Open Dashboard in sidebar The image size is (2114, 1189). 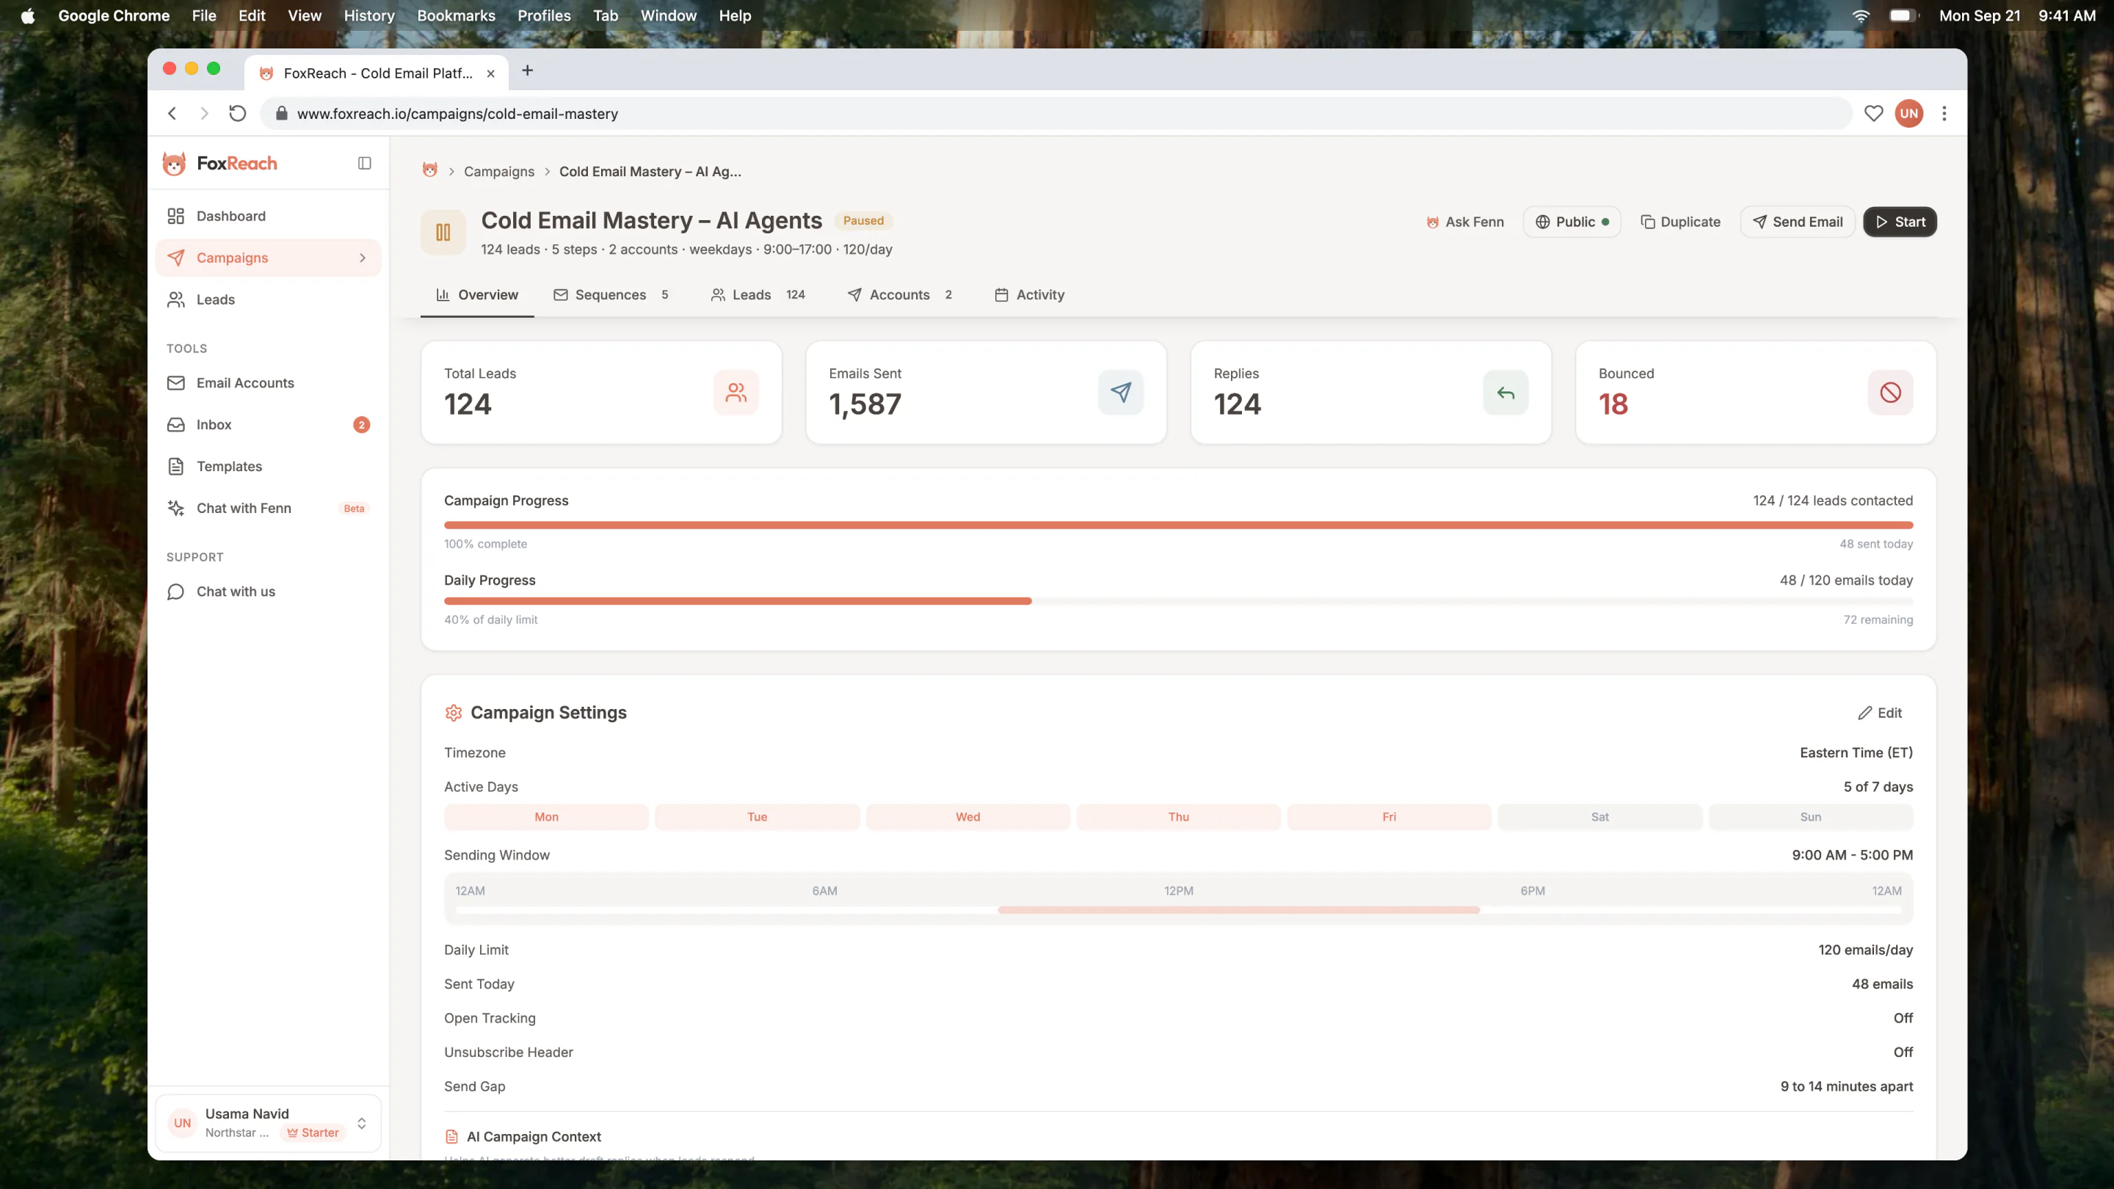click(269, 216)
